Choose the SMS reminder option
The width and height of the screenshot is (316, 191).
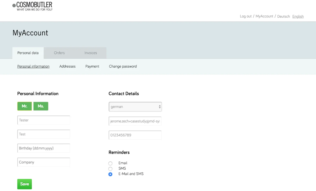pos(110,169)
